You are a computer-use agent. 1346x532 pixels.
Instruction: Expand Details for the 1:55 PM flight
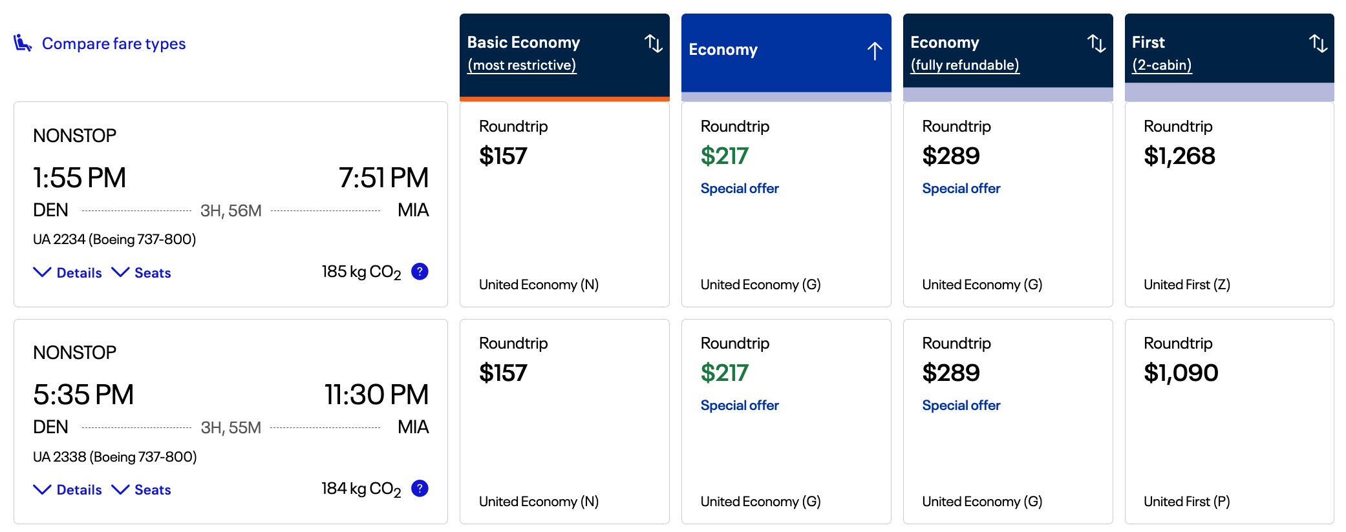coord(78,272)
